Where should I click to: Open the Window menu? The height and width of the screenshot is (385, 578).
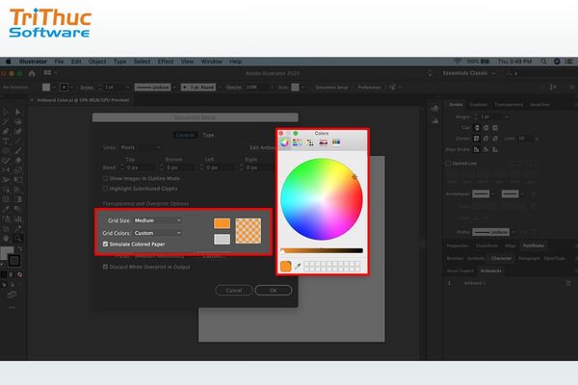tap(212, 62)
